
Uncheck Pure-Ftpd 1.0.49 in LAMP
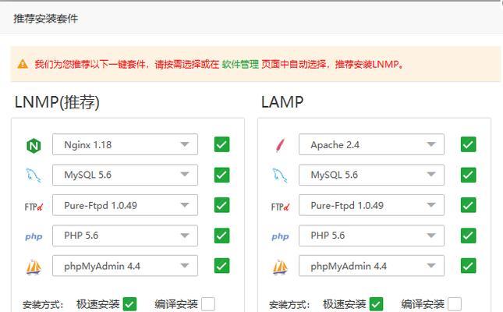pos(469,205)
